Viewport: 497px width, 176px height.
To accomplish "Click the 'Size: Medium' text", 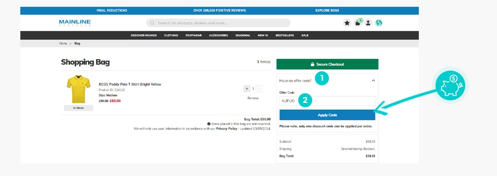I will [108, 95].
